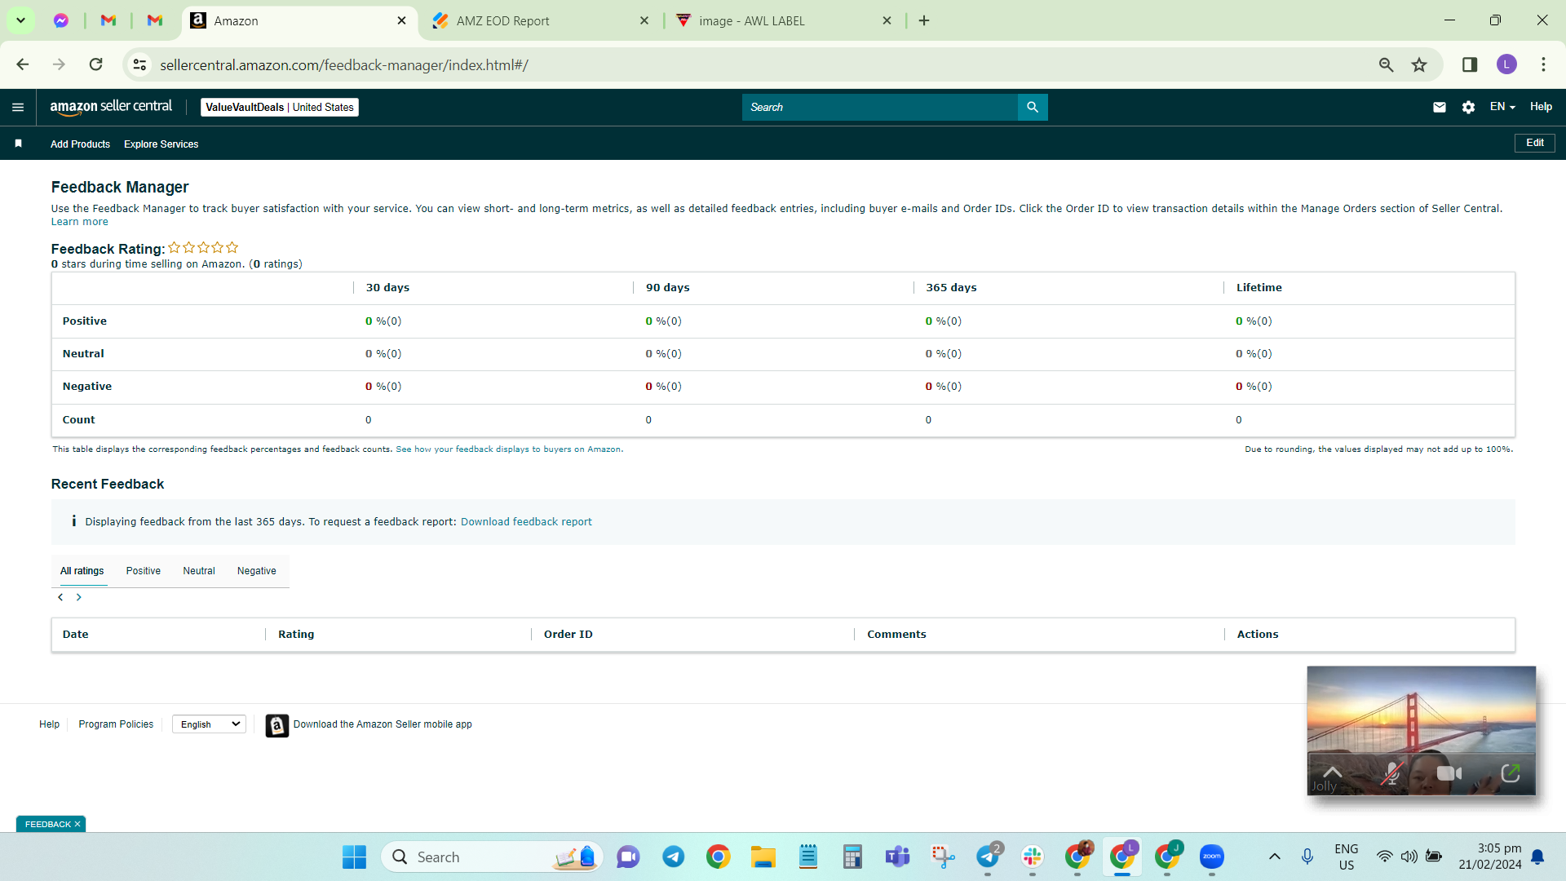This screenshot has width=1566, height=881.
Task: Close the AMZ EOD Report tab
Action: tap(644, 21)
